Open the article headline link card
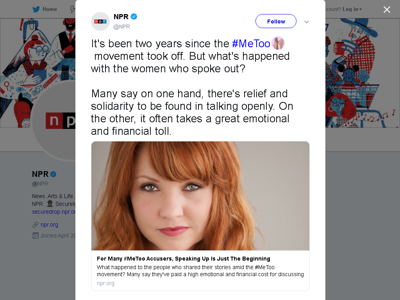The image size is (400, 300). pyautogui.click(x=184, y=259)
